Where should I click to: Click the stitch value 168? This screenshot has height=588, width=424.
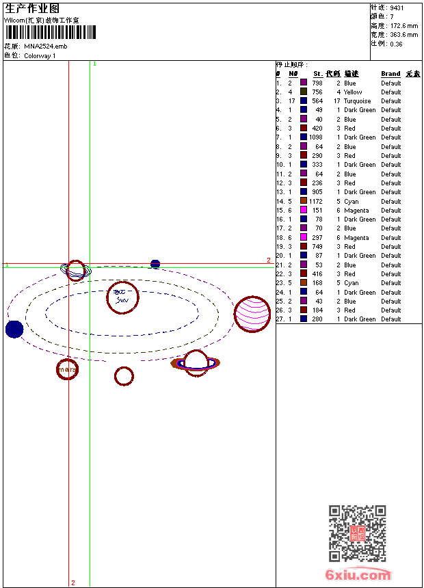tap(317, 283)
